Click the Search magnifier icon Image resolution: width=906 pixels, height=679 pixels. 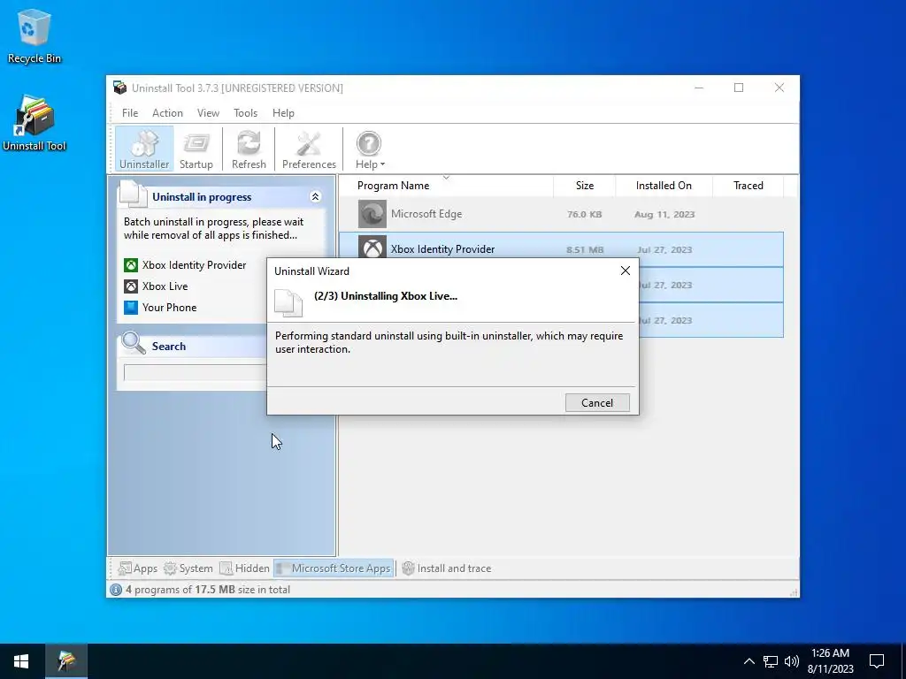134,343
